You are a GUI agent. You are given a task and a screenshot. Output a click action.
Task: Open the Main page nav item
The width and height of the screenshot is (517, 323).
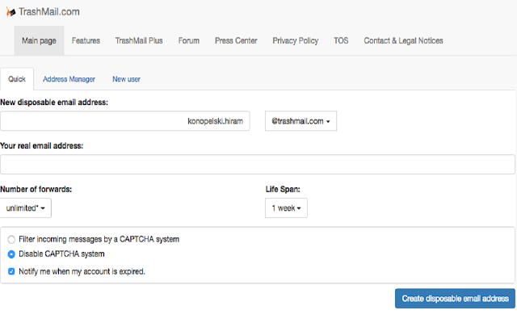39,40
